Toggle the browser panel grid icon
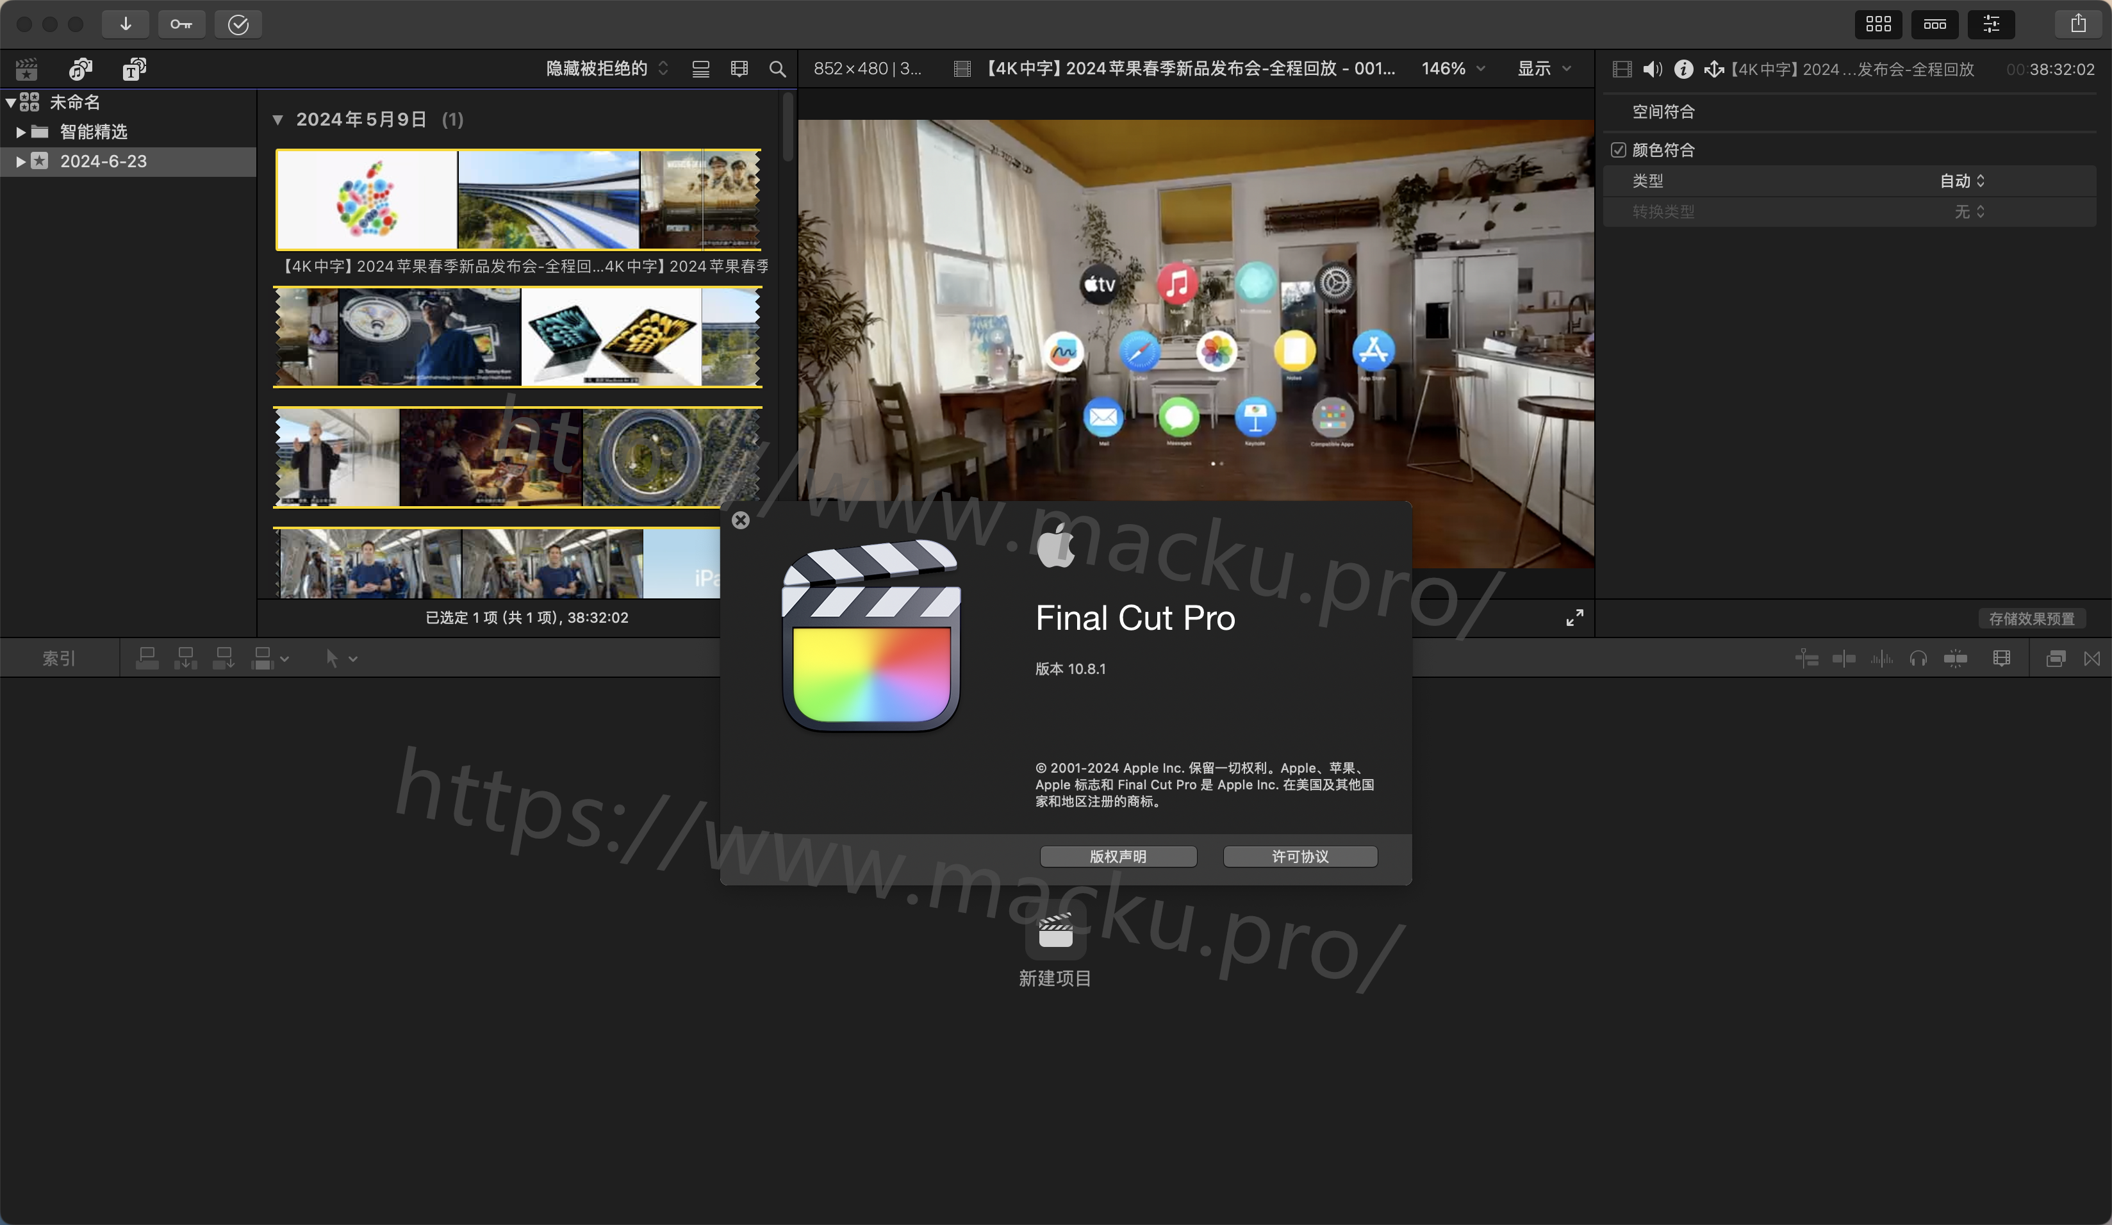This screenshot has width=2112, height=1225. [x=1877, y=24]
